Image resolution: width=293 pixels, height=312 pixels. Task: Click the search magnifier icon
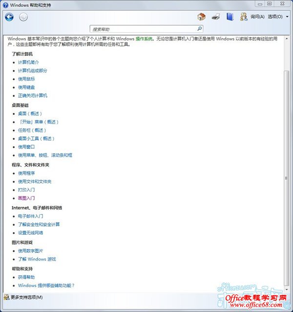pos(199,29)
